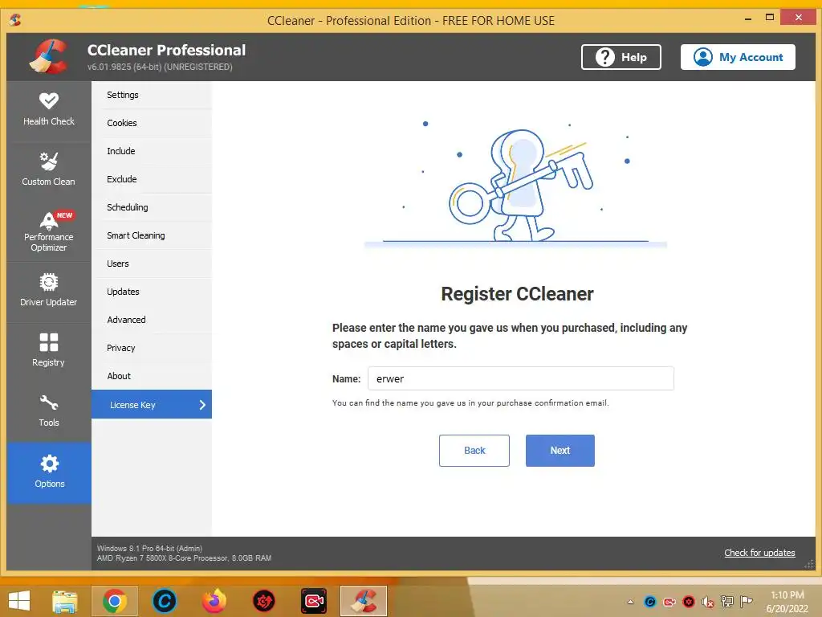Open the Help button
Image resolution: width=822 pixels, height=617 pixels.
click(621, 57)
